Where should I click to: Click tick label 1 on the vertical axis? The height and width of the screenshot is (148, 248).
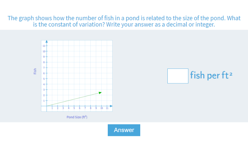pos(44,101)
